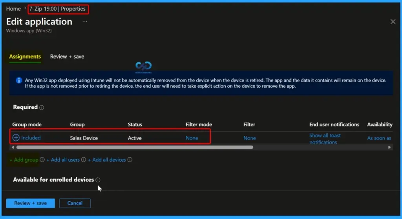Click the End user notifications column header

tap(334, 125)
